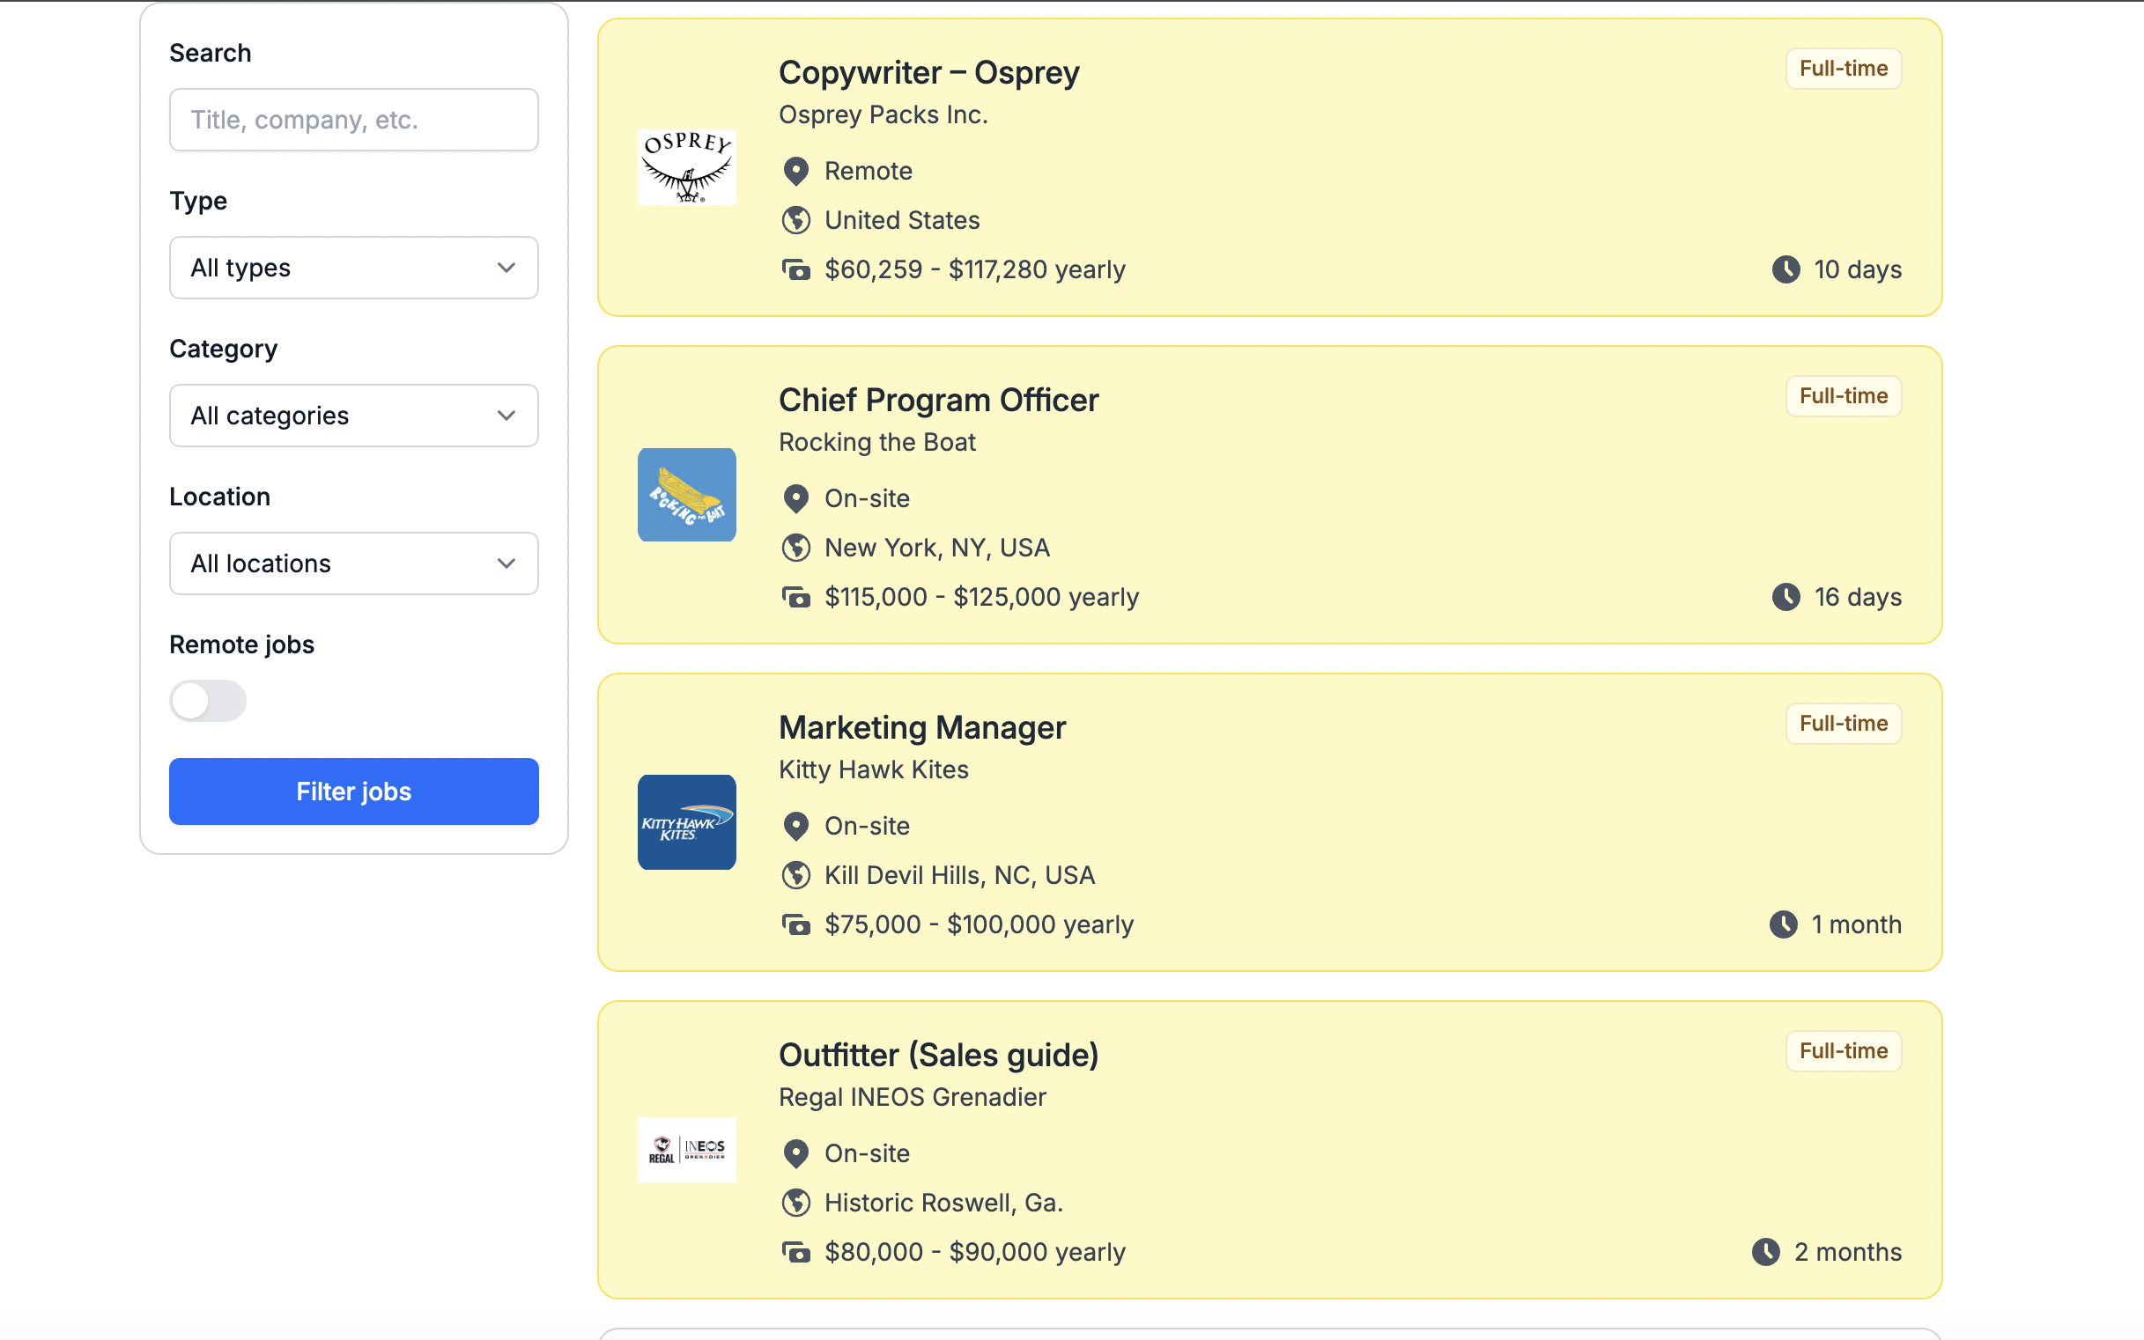Click the Kitty Hawk Kites logo
The height and width of the screenshot is (1340, 2144).
(686, 822)
